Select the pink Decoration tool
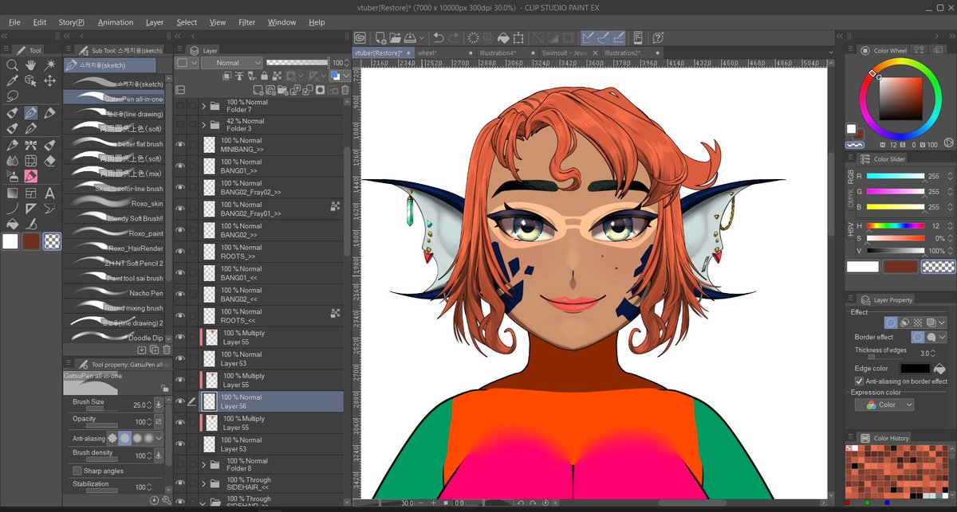The height and width of the screenshot is (512, 957). coord(30,177)
